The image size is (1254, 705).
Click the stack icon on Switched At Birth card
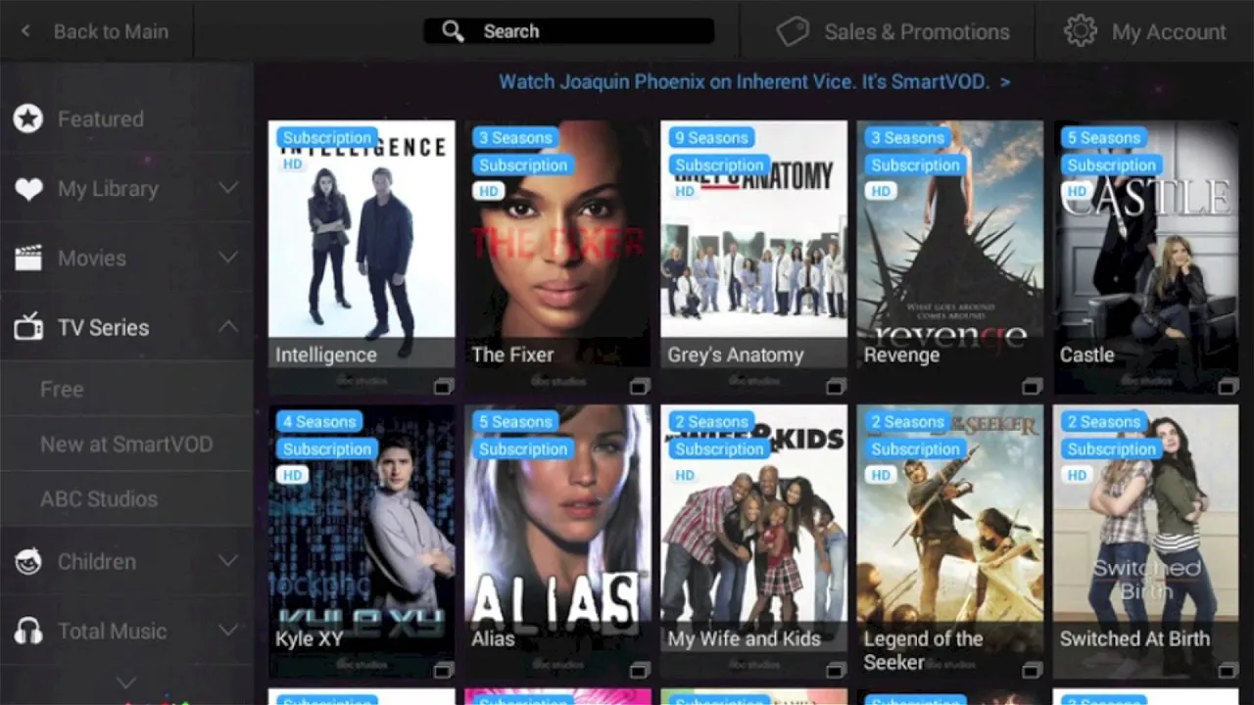(x=1228, y=671)
